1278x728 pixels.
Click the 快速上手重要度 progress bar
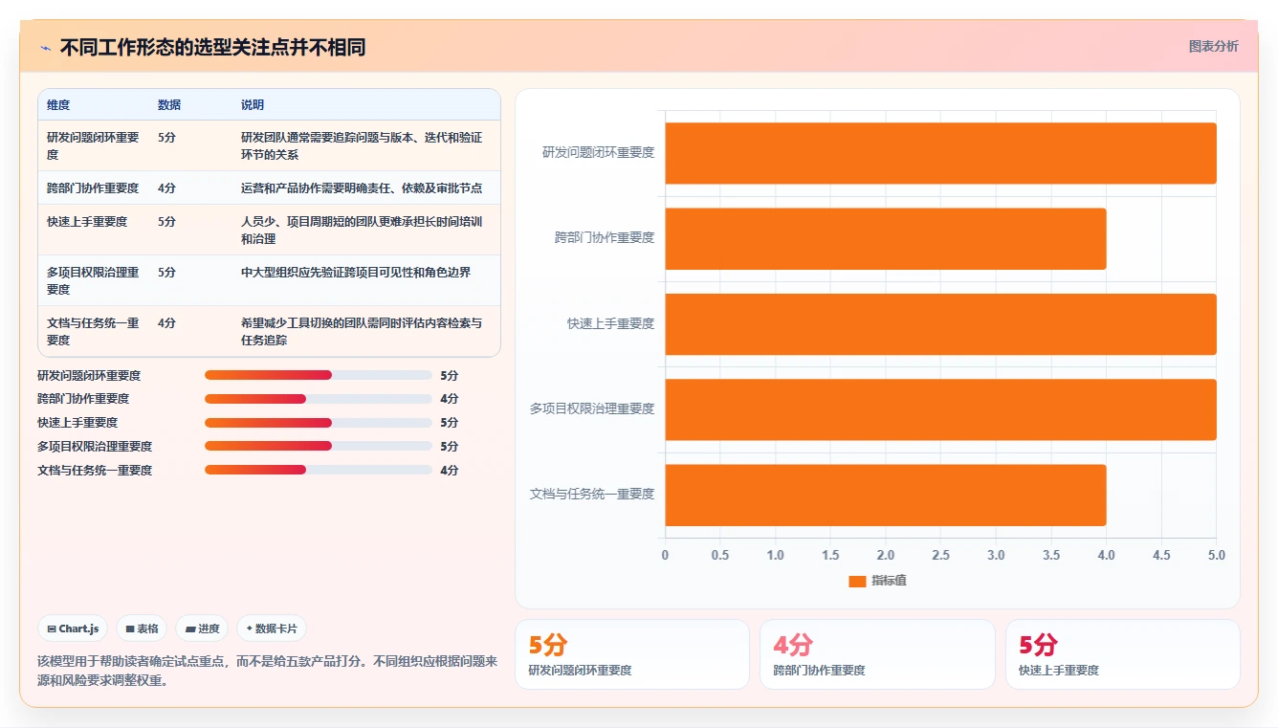point(319,423)
